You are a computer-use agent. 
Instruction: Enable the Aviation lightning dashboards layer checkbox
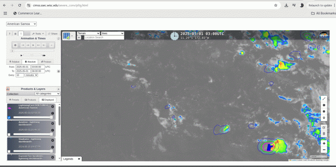coord(9,135)
